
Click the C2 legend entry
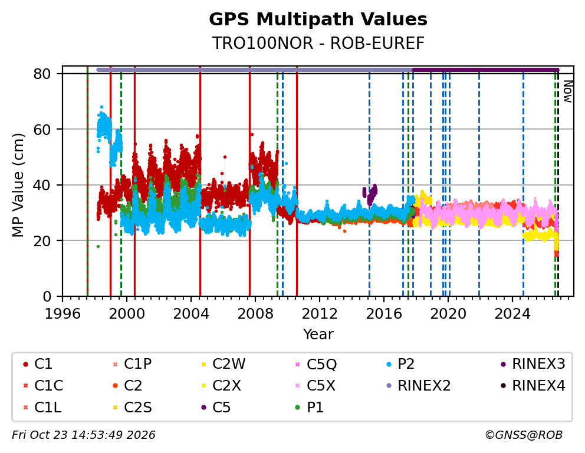(x=127, y=386)
